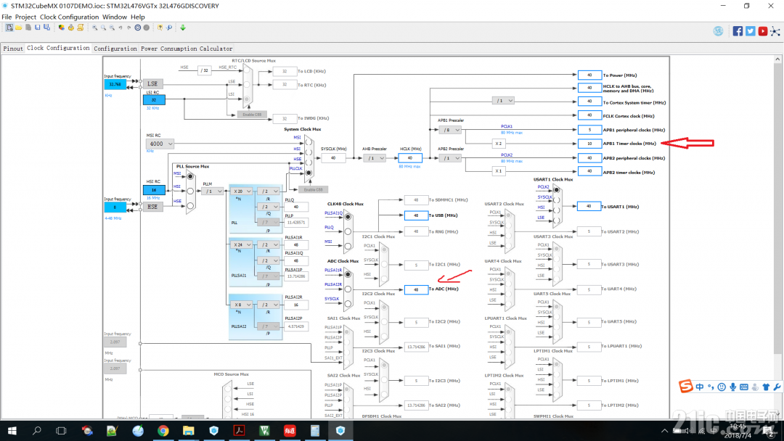Click the LSE input frequency 32.768 field

(115, 84)
